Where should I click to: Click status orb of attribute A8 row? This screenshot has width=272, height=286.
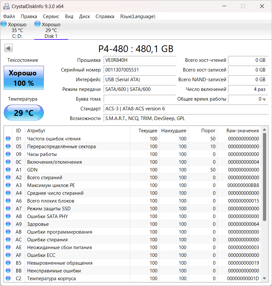(x=8, y=216)
